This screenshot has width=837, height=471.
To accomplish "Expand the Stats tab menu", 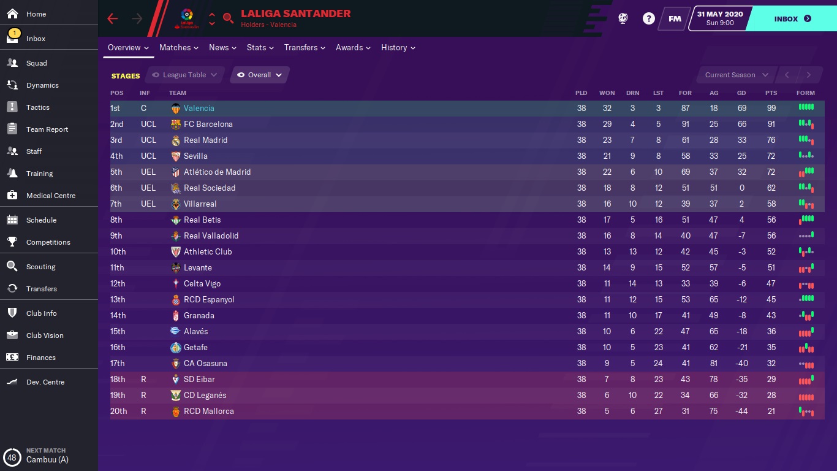I will tap(260, 47).
